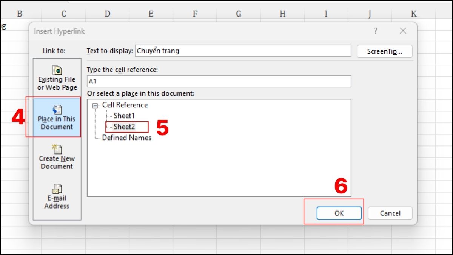
Task: Click the document icon above Place in This Document
Action: [x=57, y=110]
